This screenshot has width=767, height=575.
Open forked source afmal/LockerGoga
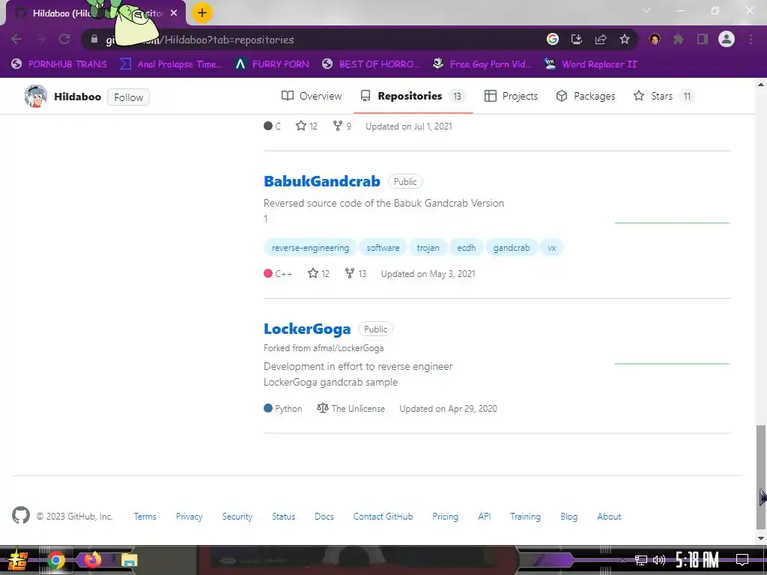click(x=348, y=348)
